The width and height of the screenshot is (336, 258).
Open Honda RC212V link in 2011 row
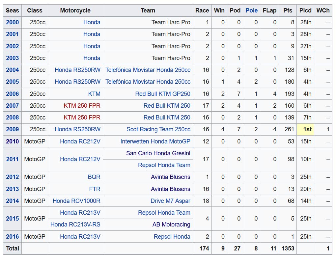(x=80, y=159)
